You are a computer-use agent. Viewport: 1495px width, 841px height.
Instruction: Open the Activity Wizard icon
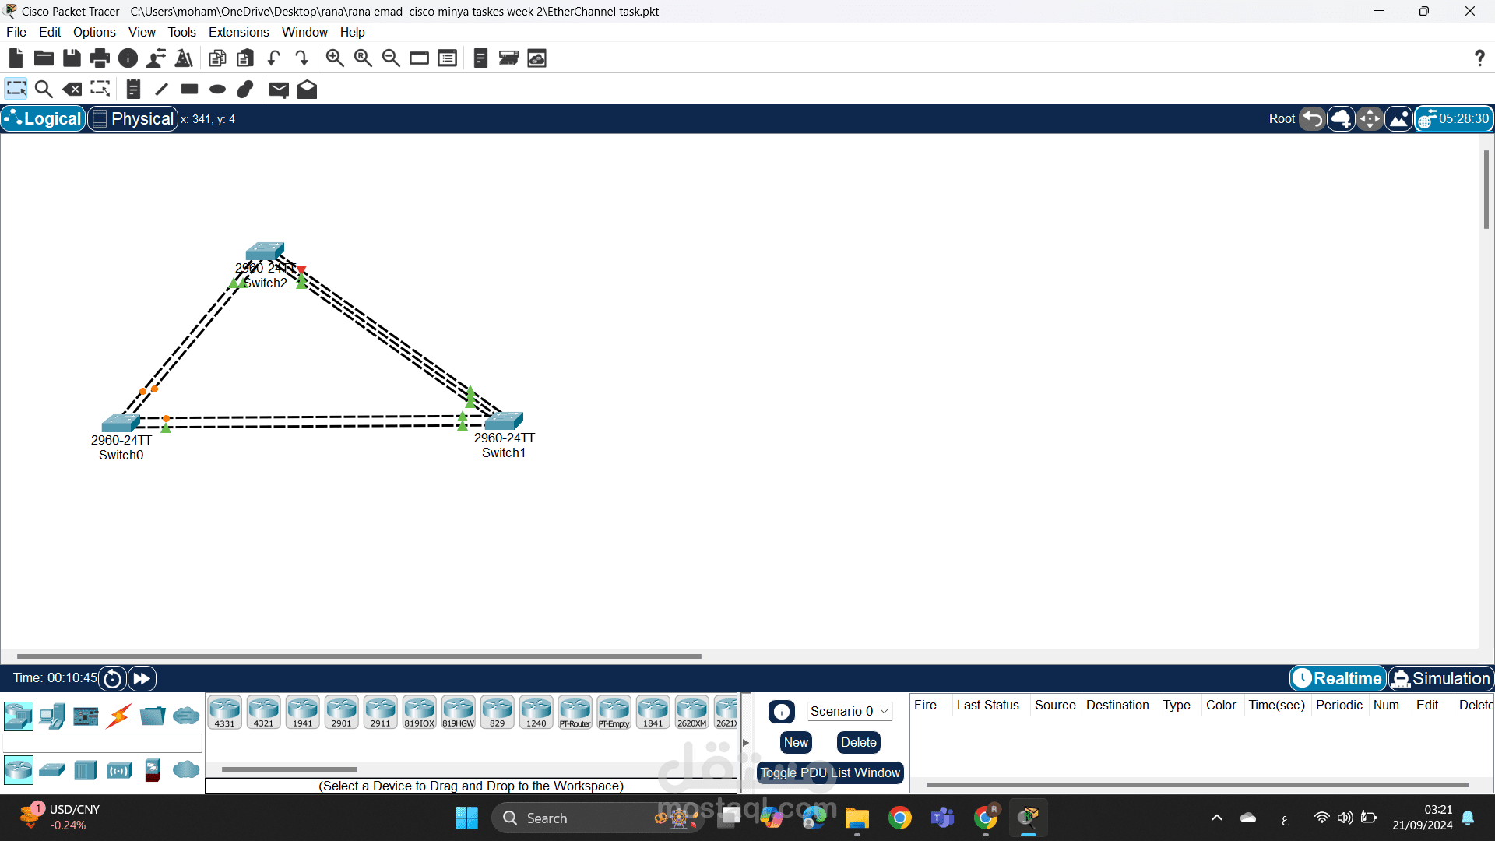coord(184,58)
